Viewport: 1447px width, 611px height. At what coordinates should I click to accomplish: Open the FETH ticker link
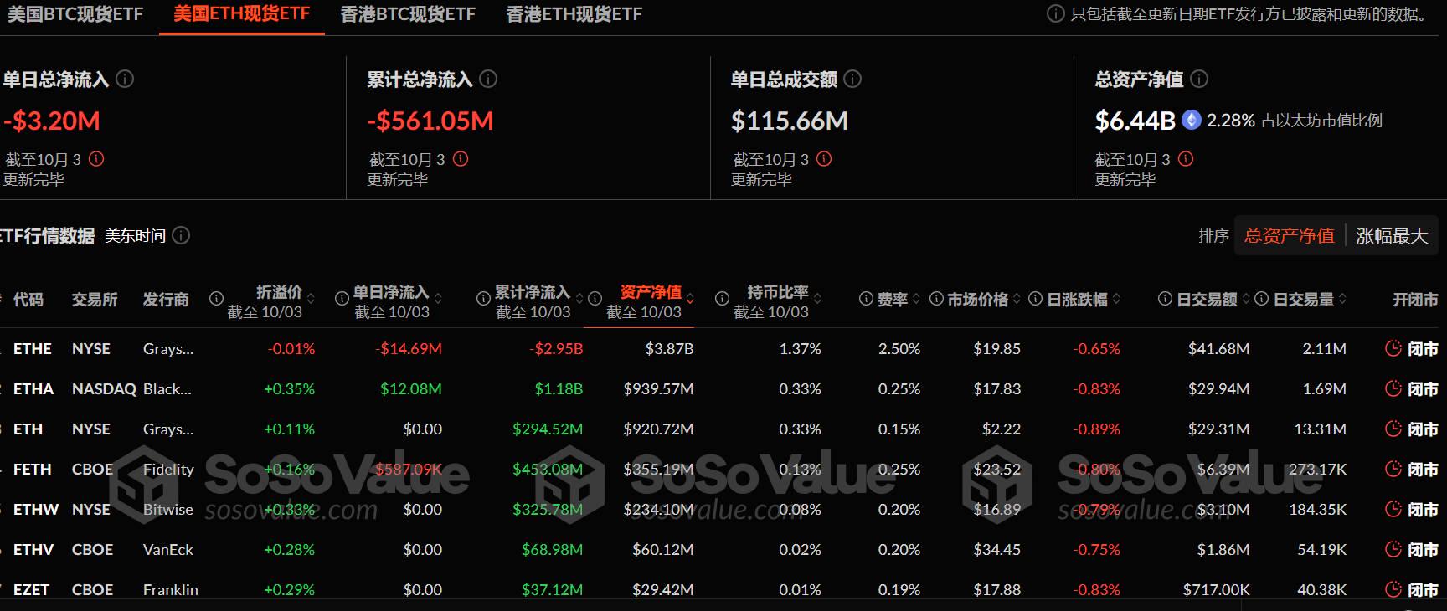tap(33, 469)
